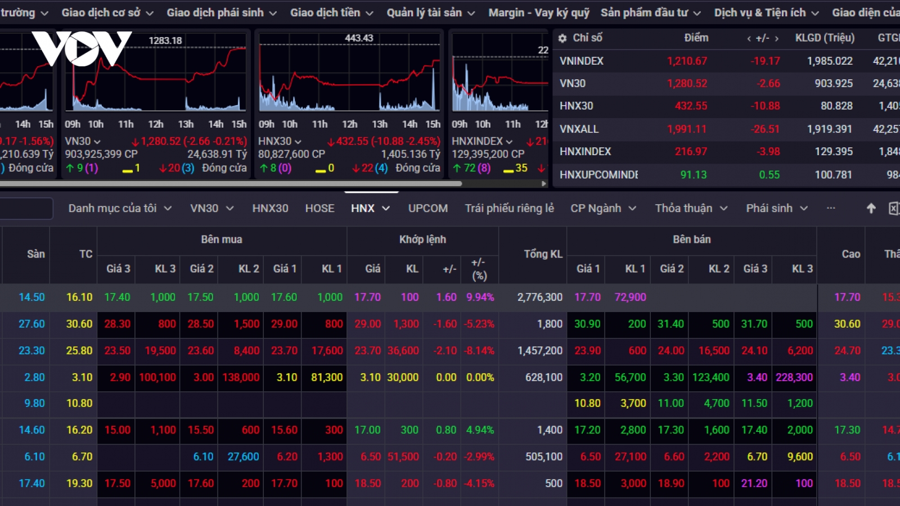
Task: Click the horizontal scrollbar under charts
Action: pos(231,183)
